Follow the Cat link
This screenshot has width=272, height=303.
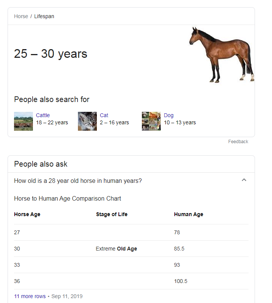click(104, 115)
